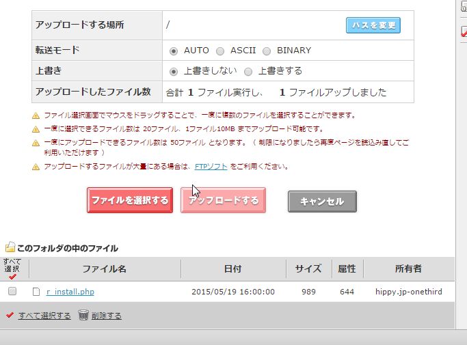The width and height of the screenshot is (467, 345).
Task: Click the ファイル名 column header
Action: point(104,268)
